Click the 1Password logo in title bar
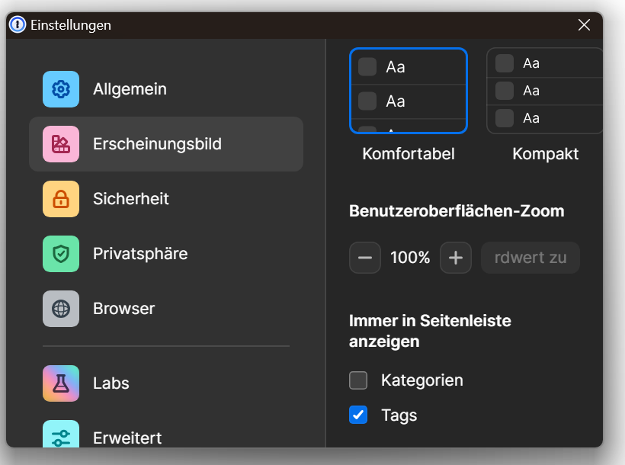Viewport: 625px width, 465px height. click(x=18, y=25)
